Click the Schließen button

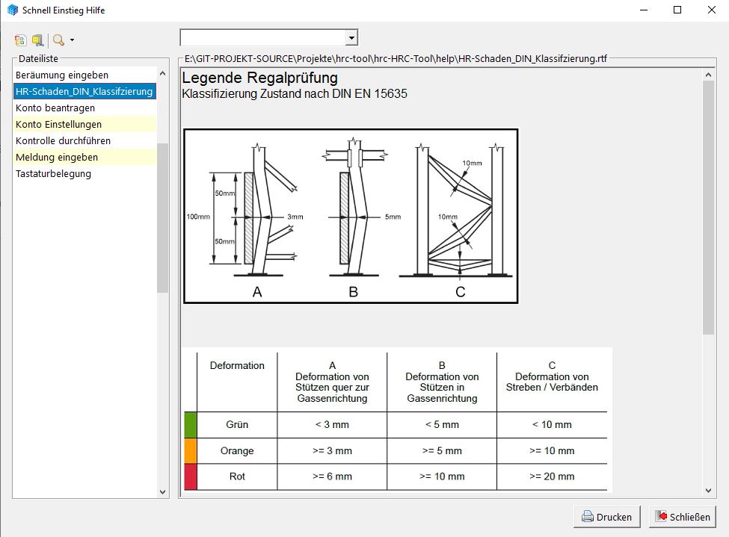[x=683, y=517]
